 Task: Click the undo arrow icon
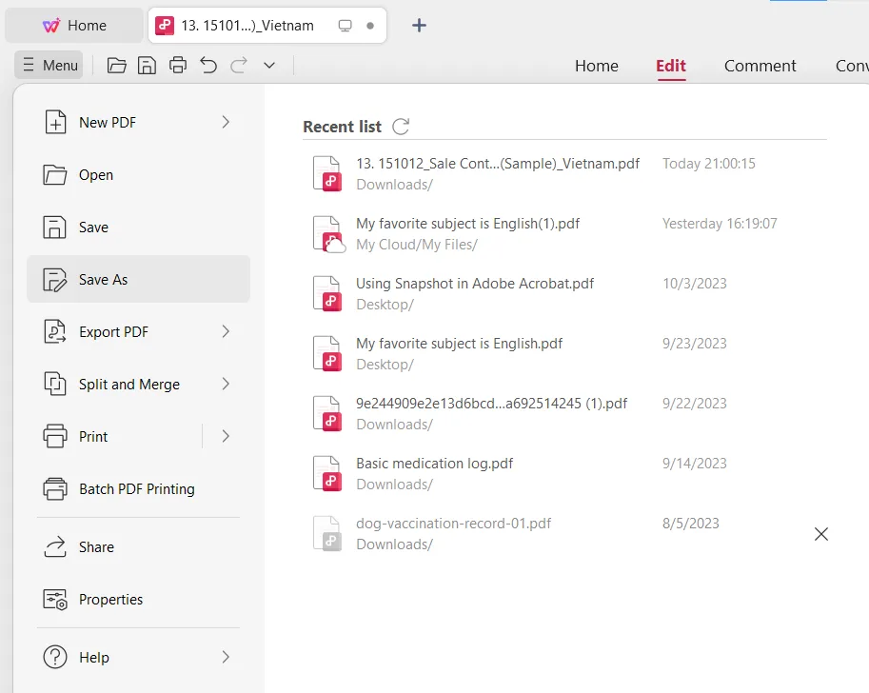[x=208, y=66]
